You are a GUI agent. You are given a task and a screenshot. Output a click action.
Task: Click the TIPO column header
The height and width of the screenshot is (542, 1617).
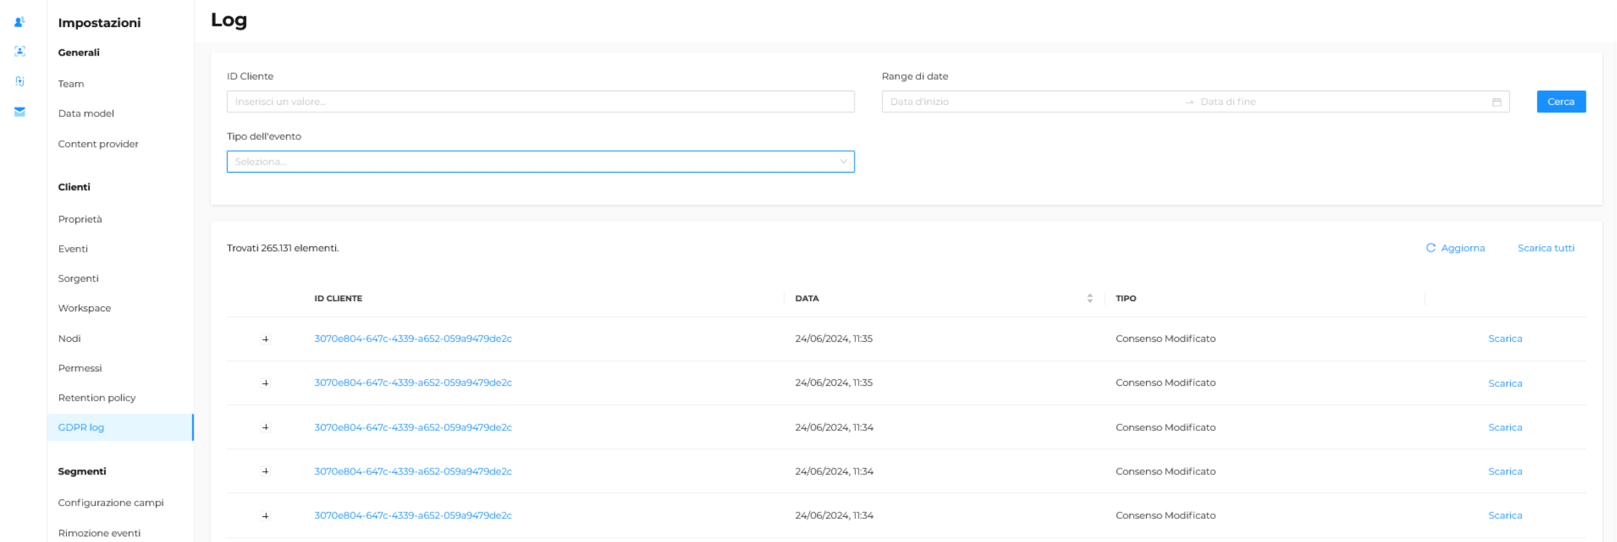pos(1126,298)
